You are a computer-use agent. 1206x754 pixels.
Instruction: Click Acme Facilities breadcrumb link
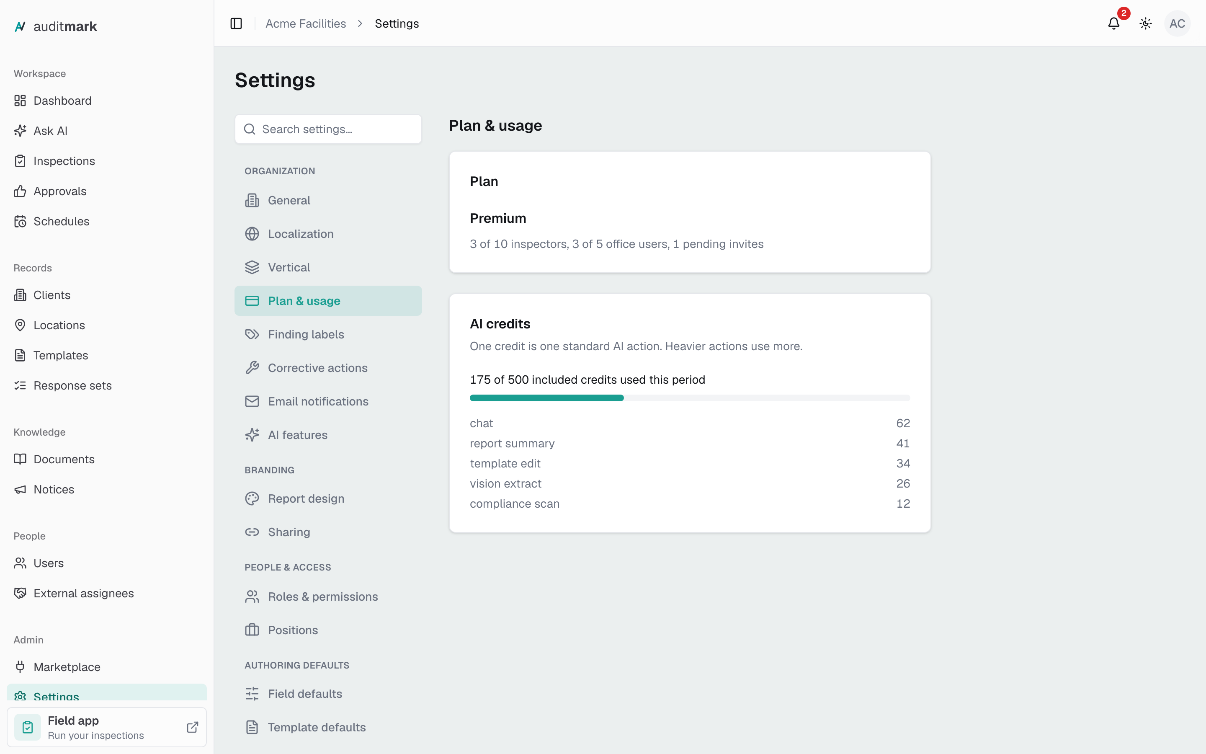pos(306,23)
